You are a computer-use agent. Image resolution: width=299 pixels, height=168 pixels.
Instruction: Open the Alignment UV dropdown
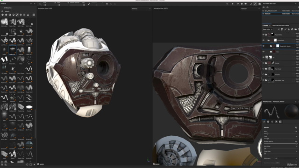[x=286, y=158]
